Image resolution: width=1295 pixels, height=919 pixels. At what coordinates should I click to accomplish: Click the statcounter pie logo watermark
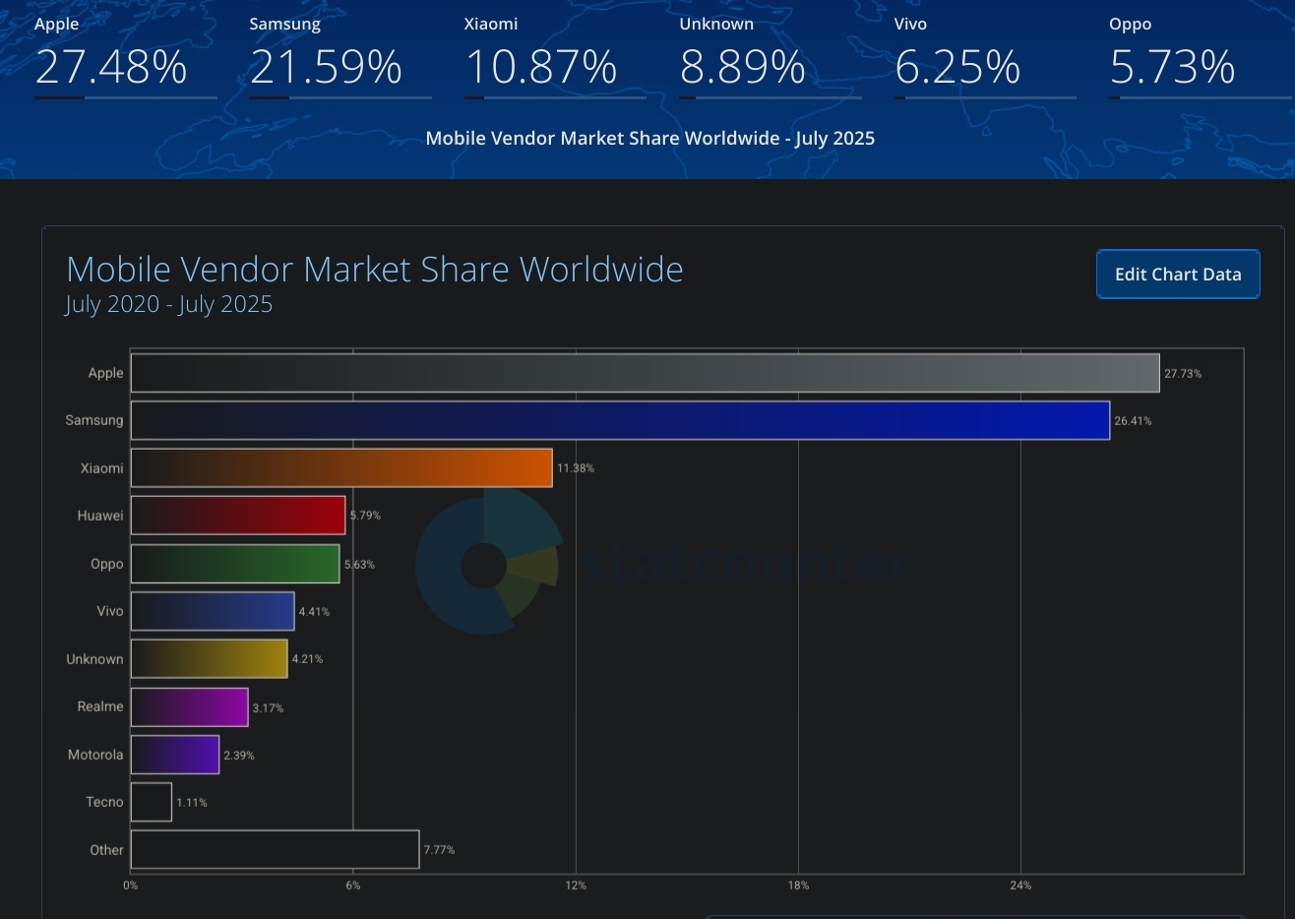tap(487, 565)
